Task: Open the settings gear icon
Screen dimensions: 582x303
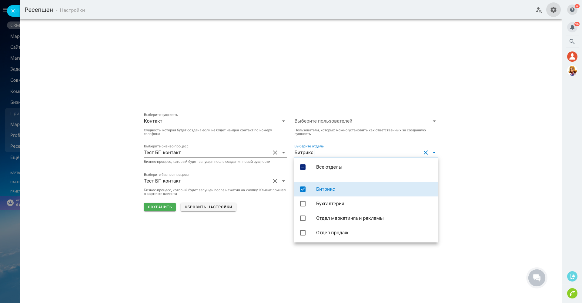Action: click(554, 10)
